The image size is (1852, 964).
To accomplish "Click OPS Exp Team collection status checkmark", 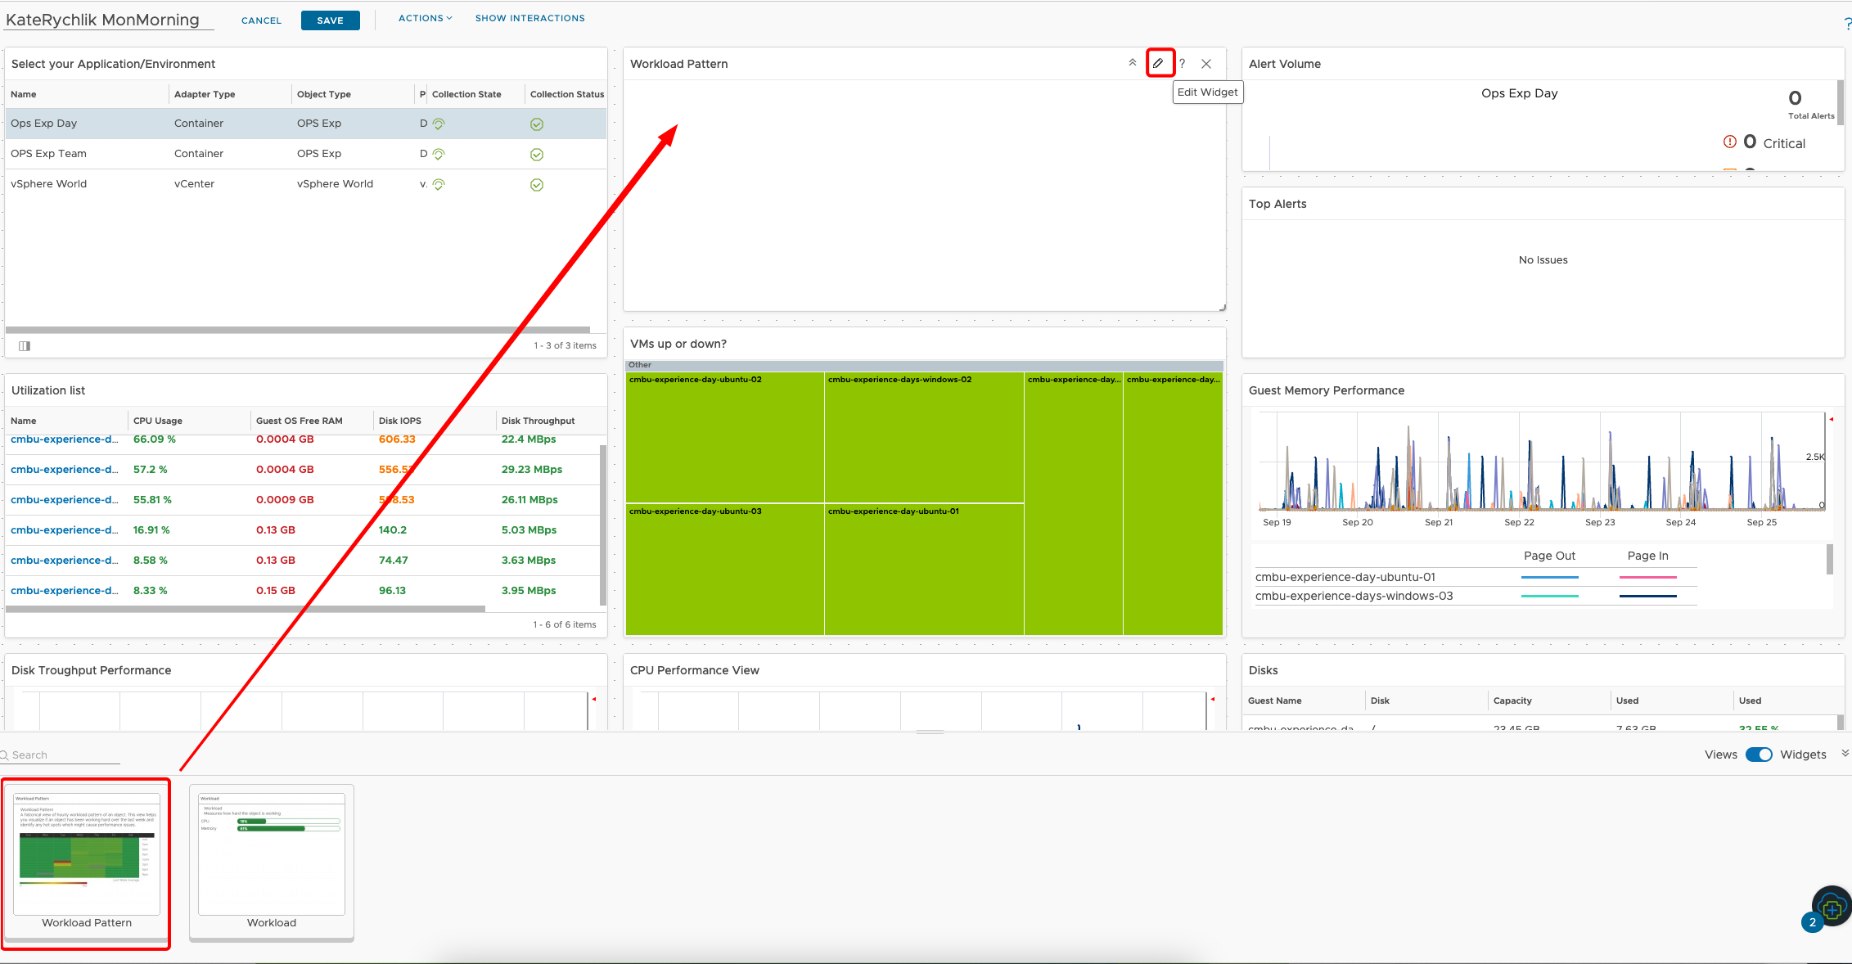I will click(x=537, y=154).
